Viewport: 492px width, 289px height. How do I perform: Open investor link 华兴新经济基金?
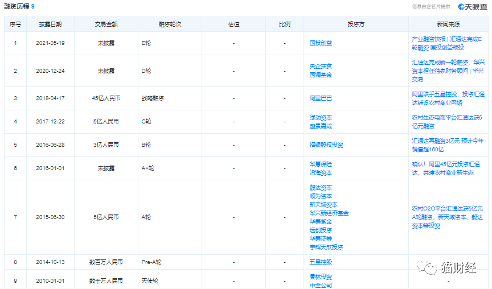(329, 213)
